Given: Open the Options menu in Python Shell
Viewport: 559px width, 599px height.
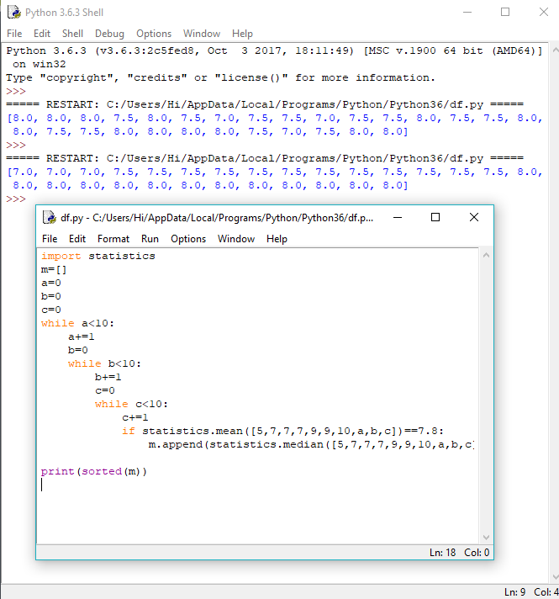Looking at the screenshot, I should 154,34.
